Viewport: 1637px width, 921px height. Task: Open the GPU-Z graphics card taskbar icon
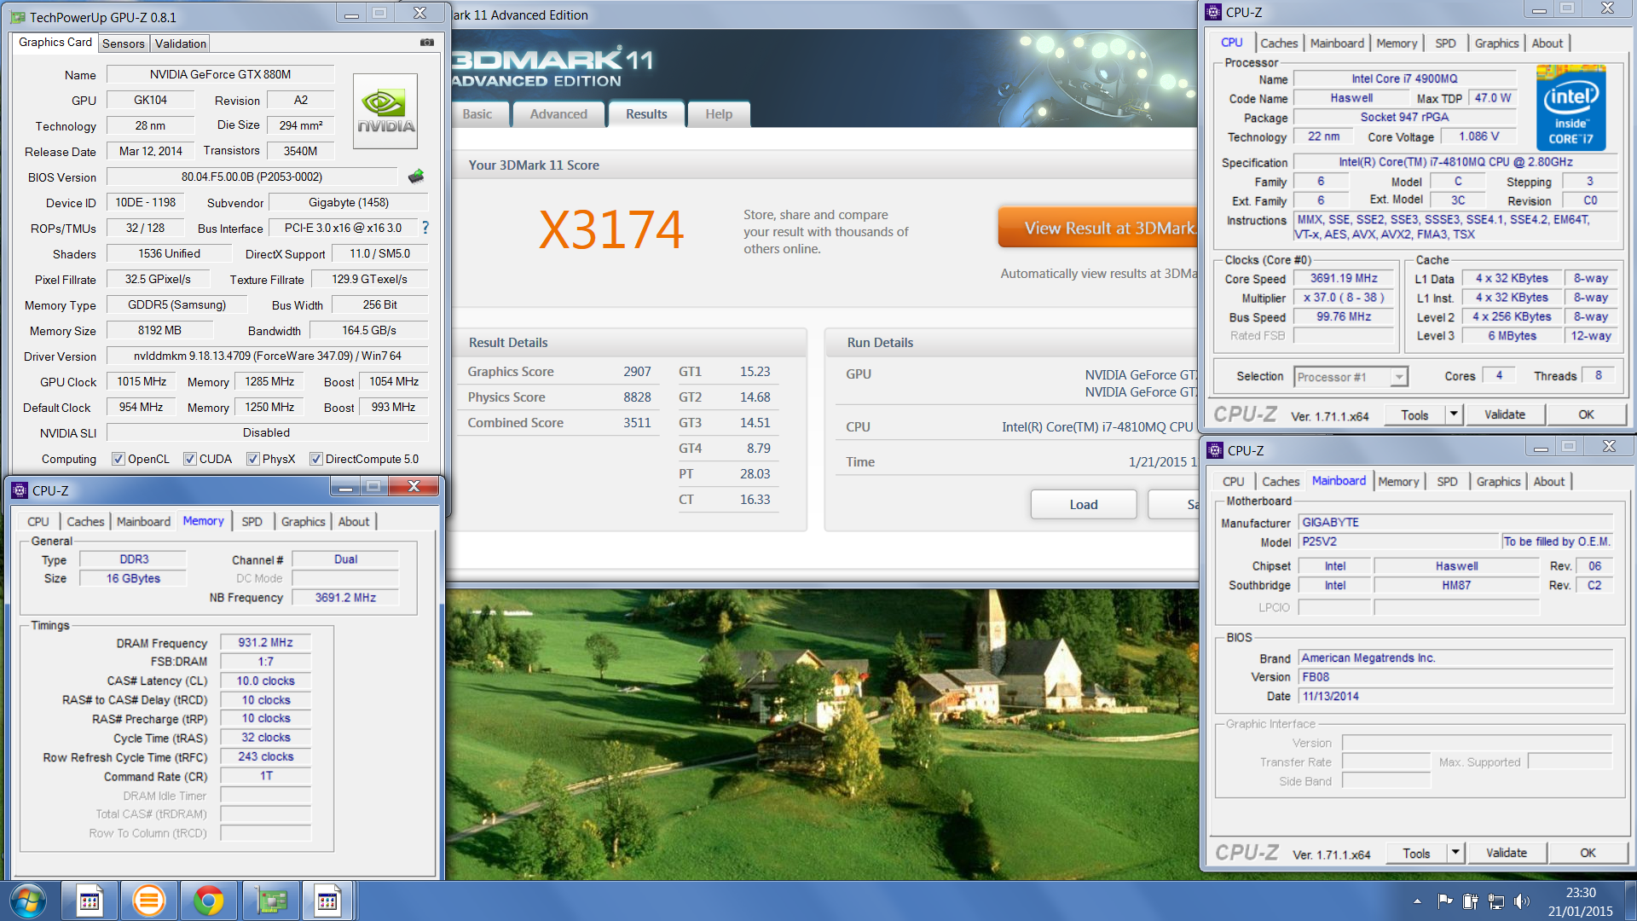270,901
